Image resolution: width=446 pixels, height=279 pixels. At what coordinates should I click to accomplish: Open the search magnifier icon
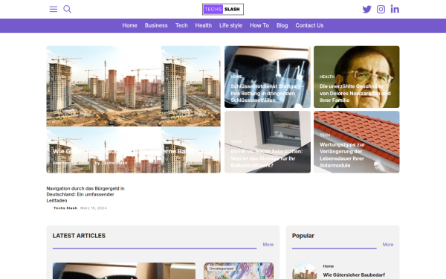[67, 9]
